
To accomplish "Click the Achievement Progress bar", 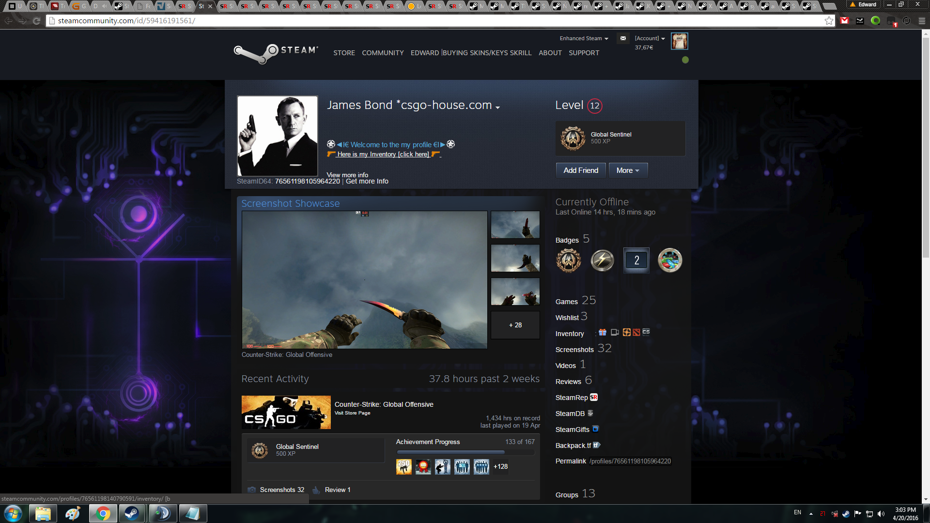I will pyautogui.click(x=465, y=452).
